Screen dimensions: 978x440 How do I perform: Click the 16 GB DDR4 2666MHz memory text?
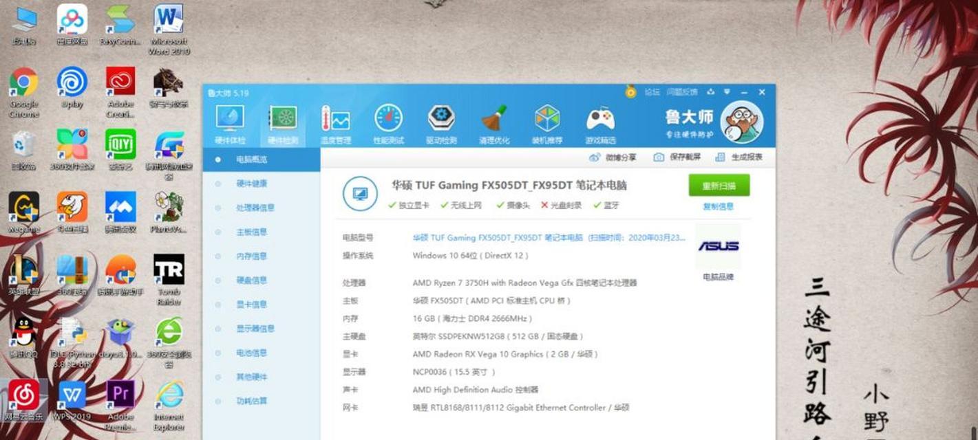point(472,319)
